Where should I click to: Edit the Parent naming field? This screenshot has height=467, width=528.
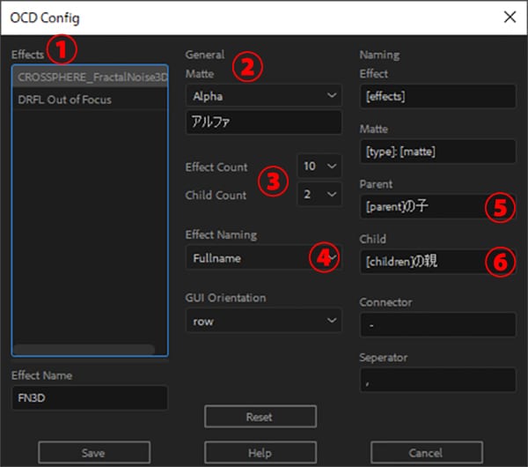pos(422,208)
